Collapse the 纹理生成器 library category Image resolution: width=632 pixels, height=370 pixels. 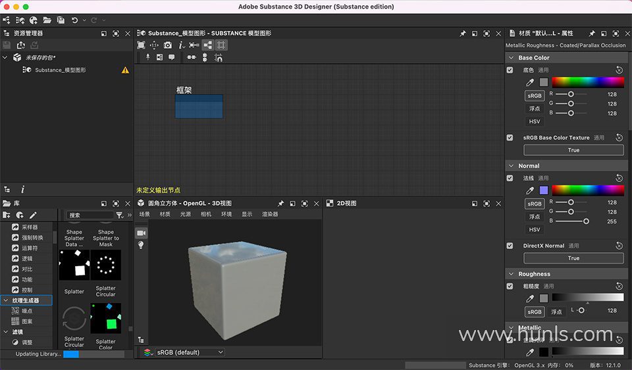pos(6,300)
